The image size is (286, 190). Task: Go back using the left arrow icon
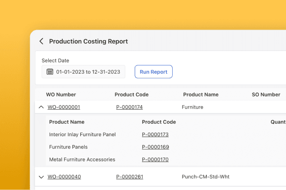(41, 41)
